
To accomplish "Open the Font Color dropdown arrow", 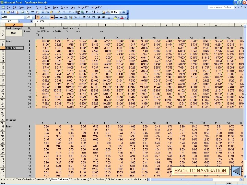I will 125,17.
